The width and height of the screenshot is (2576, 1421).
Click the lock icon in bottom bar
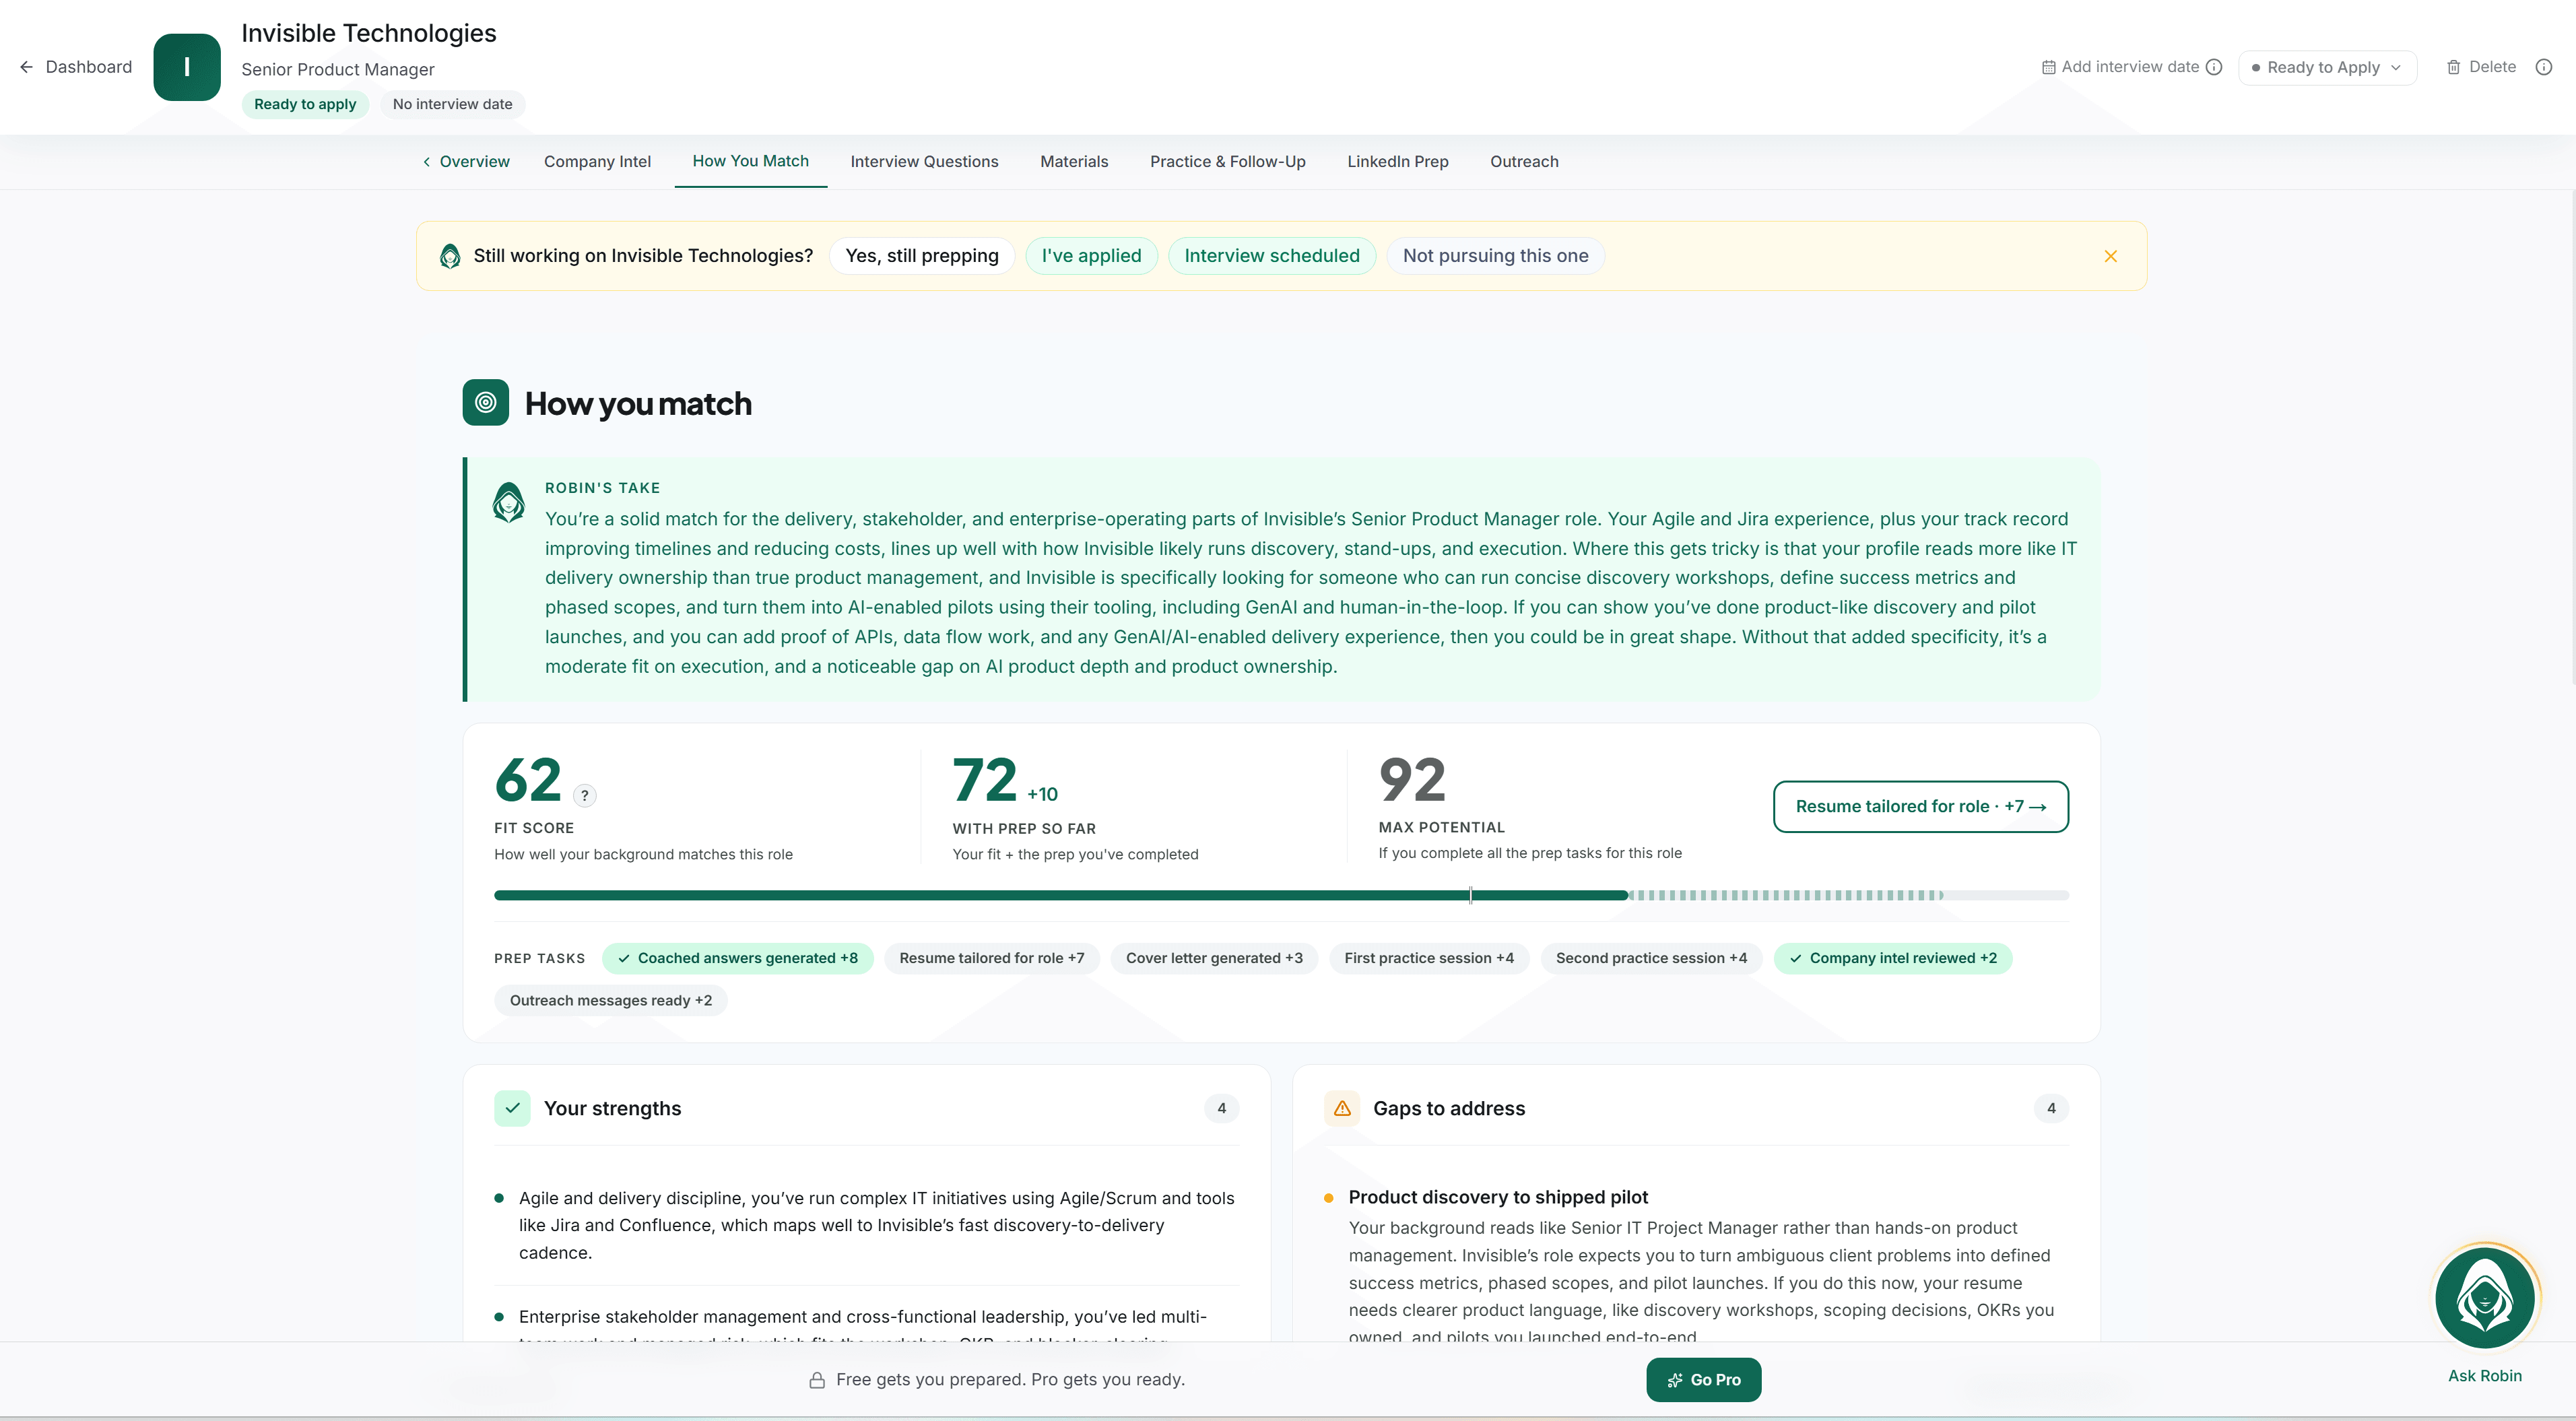817,1380
